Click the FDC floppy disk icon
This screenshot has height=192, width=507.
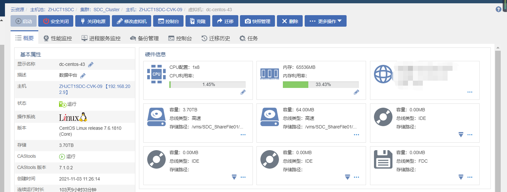coord(383,160)
